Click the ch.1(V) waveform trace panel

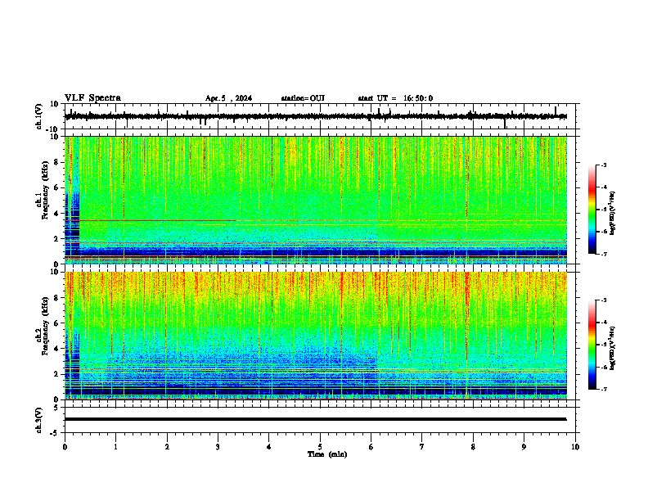click(x=322, y=116)
